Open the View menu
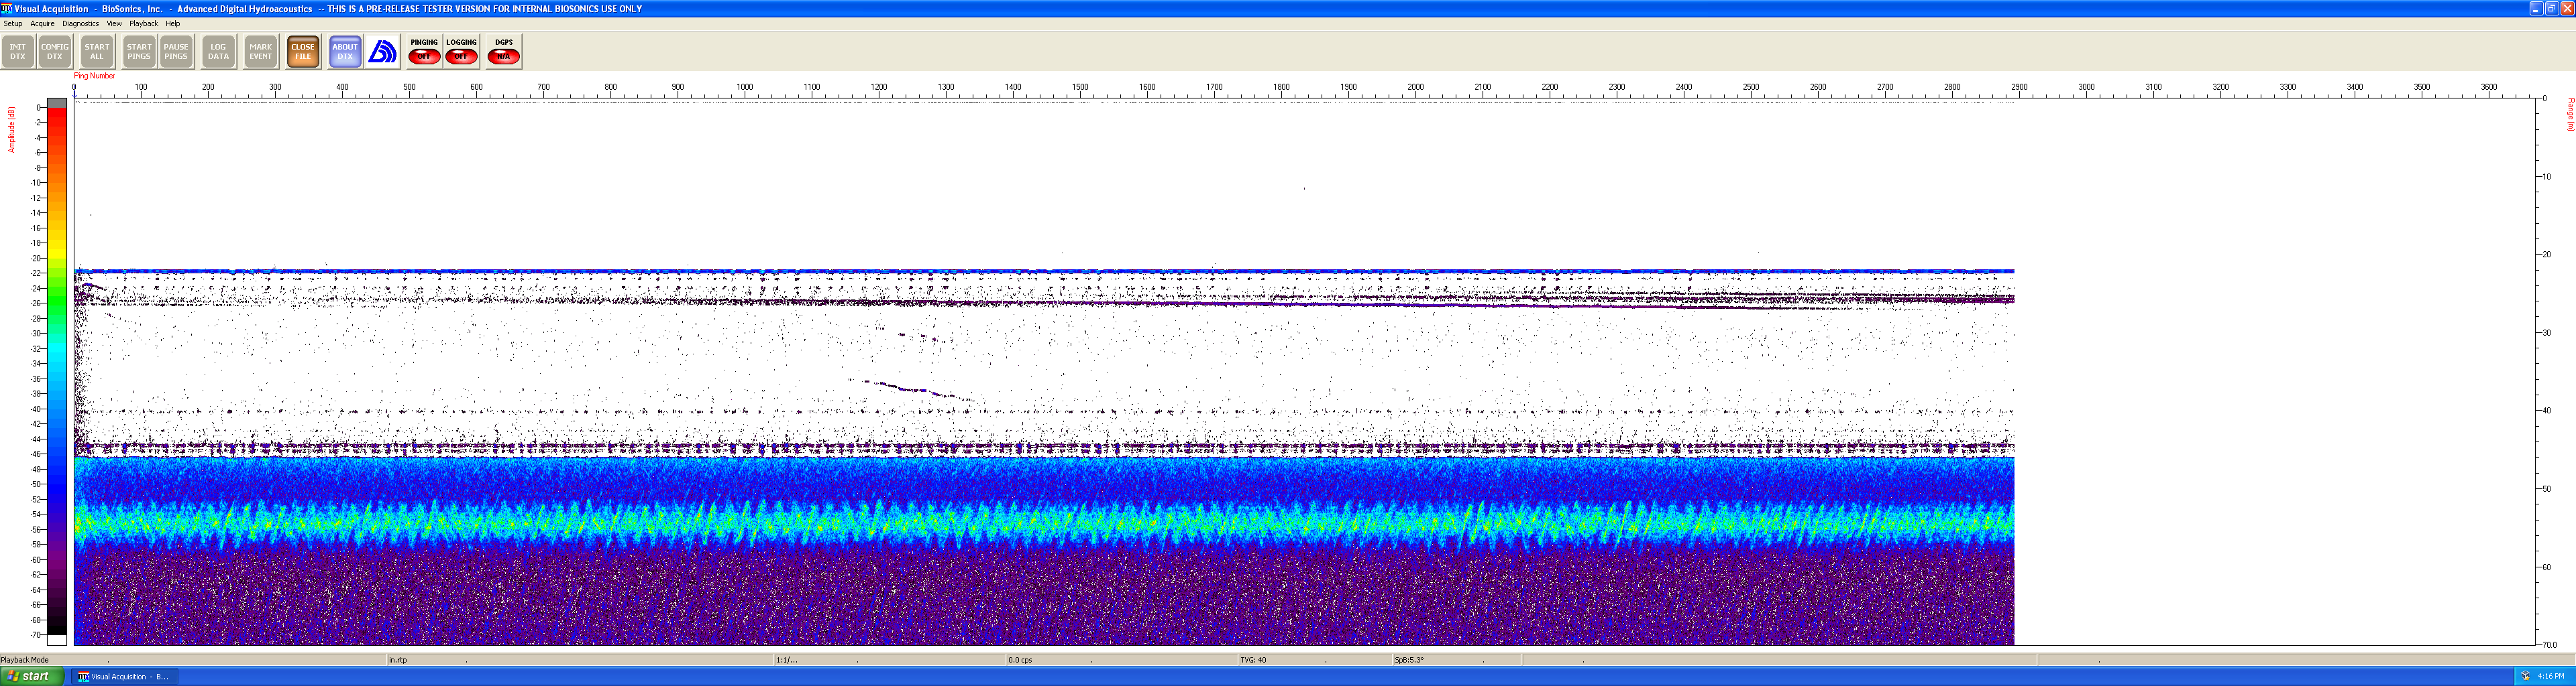 [x=114, y=23]
